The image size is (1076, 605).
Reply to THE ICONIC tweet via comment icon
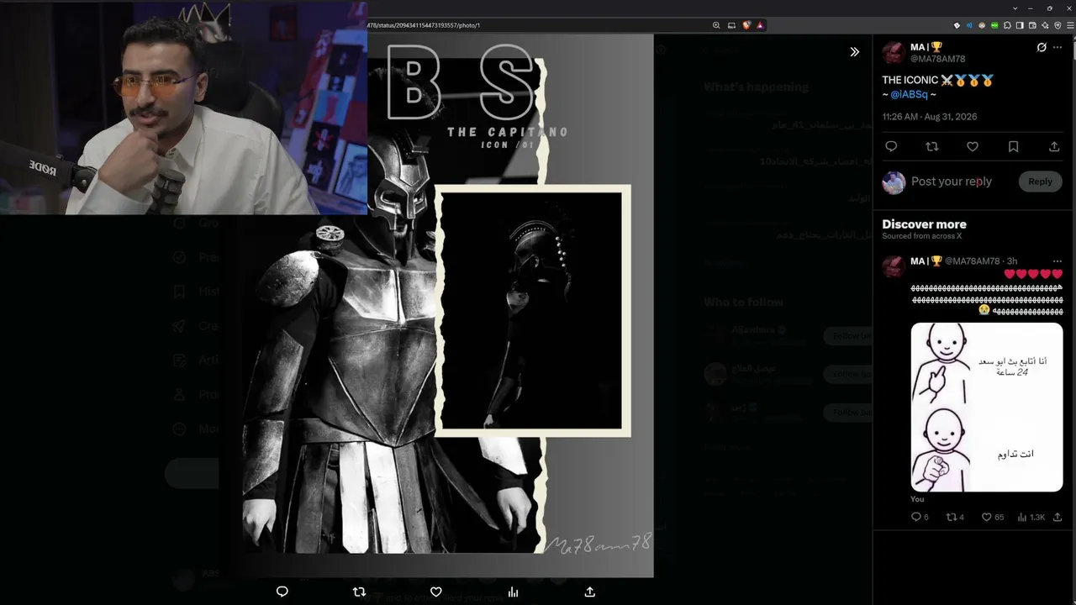(x=891, y=146)
